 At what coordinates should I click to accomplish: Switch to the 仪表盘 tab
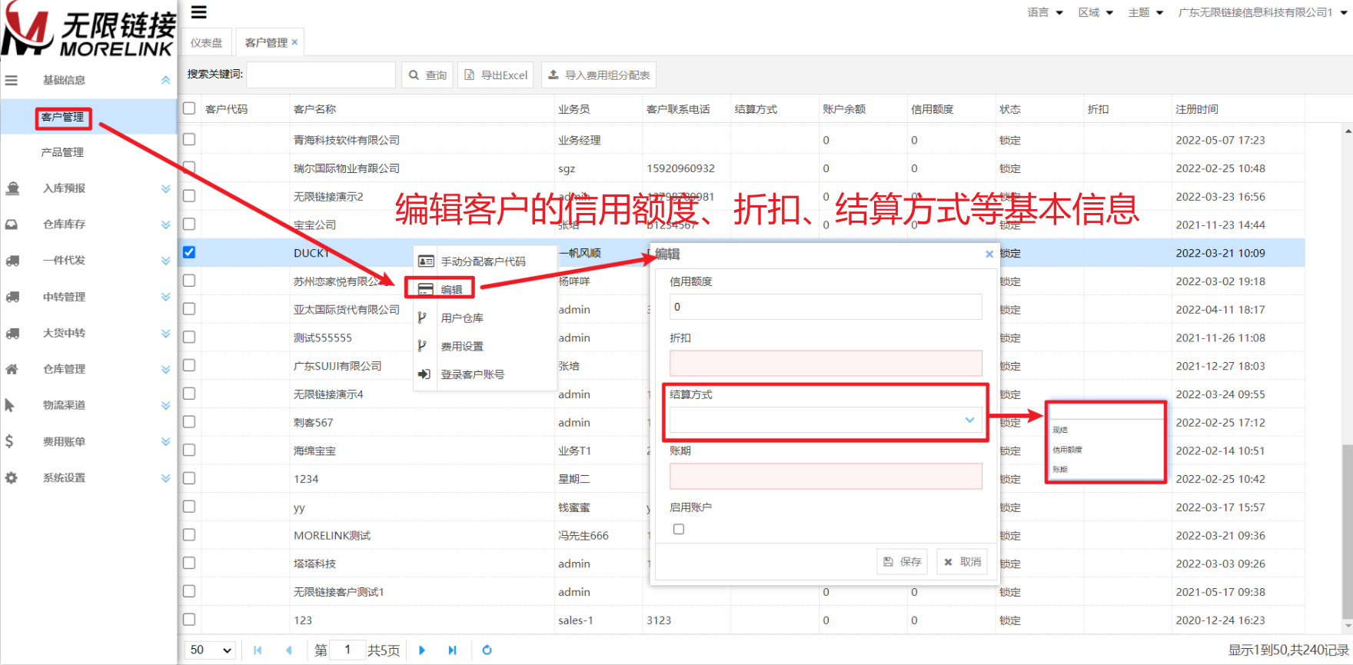pos(206,42)
